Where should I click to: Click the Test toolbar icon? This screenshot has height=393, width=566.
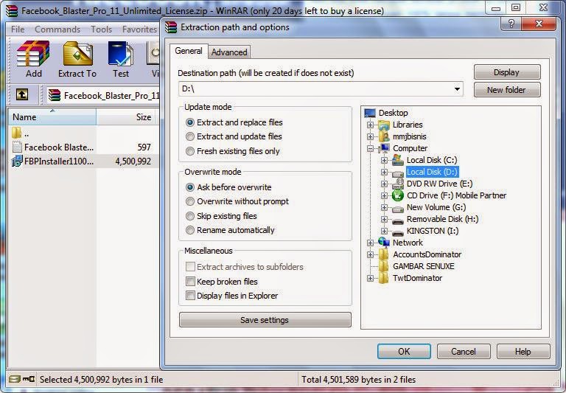[121, 54]
